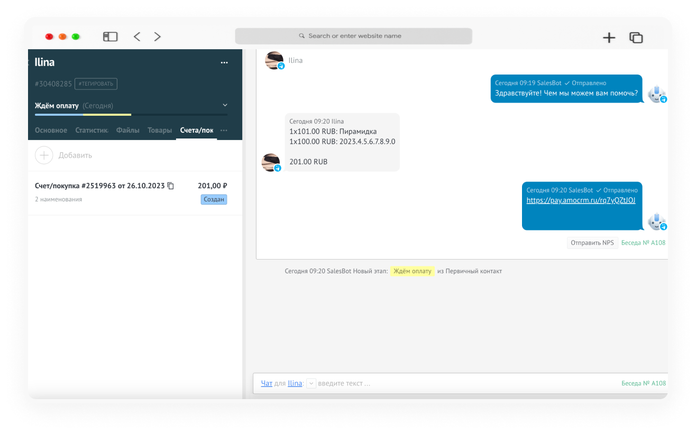Viewport: 696px width, 434px height.
Task: Show the tab overview icon
Action: (x=636, y=38)
